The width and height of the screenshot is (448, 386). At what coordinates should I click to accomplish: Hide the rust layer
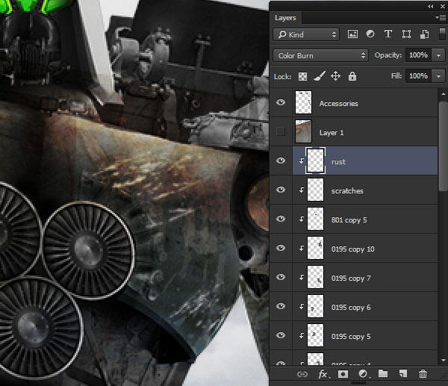281,161
